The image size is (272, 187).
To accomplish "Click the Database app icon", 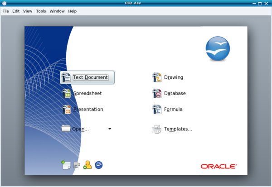I will 157,93.
